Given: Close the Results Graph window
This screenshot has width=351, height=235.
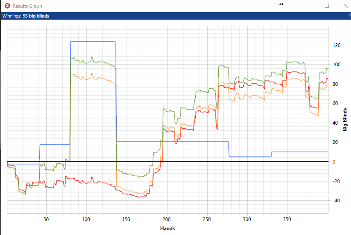Looking at the screenshot, I should pos(345,6).
